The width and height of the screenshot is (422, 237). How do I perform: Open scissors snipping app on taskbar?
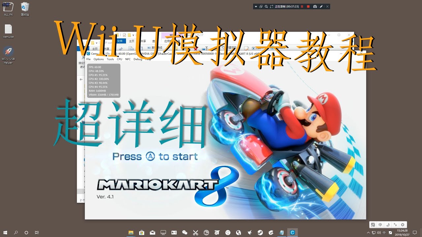click(196, 232)
